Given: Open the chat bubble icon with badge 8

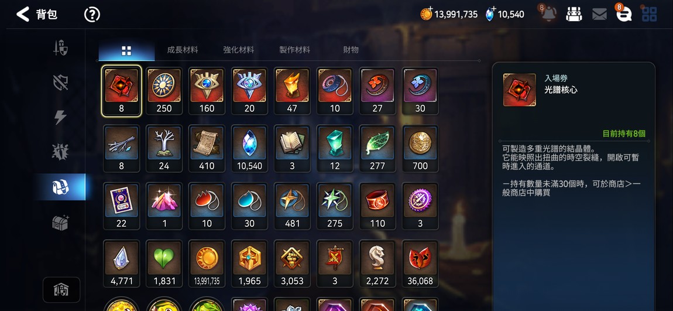Looking at the screenshot, I should pyautogui.click(x=624, y=14).
